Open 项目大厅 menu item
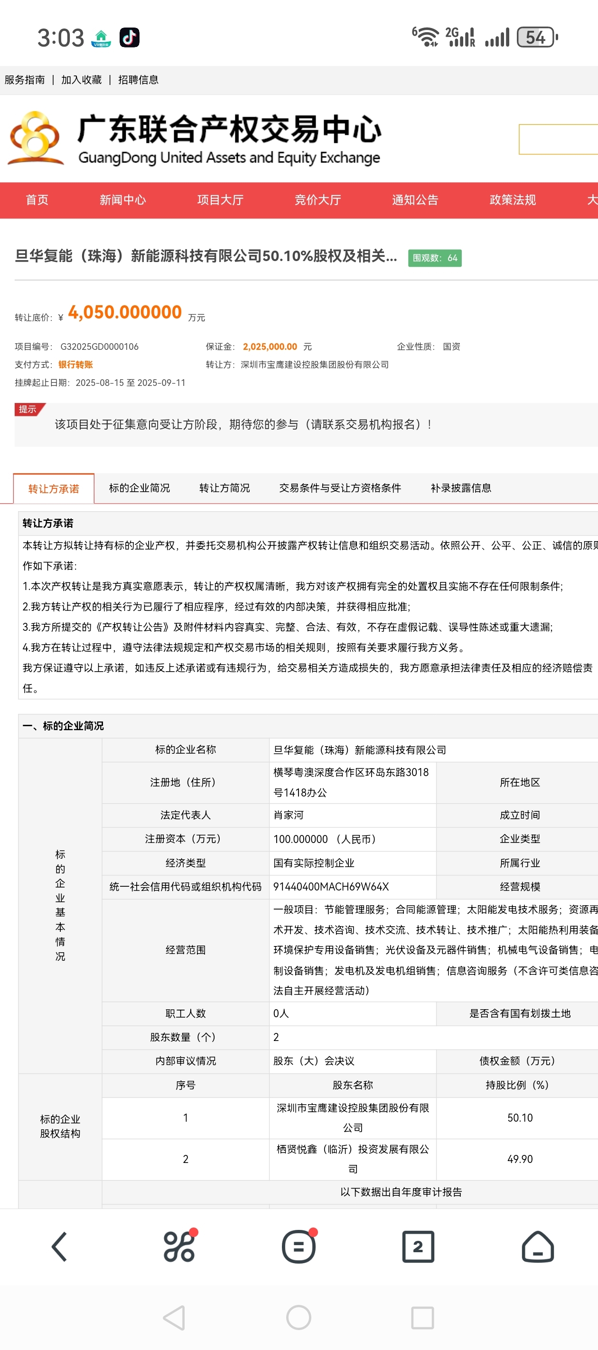The image size is (598, 1350). [x=220, y=200]
